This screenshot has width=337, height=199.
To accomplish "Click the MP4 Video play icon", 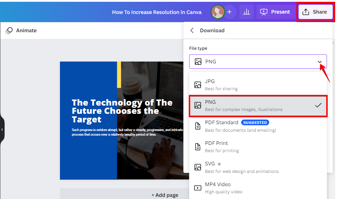I will tap(198, 188).
